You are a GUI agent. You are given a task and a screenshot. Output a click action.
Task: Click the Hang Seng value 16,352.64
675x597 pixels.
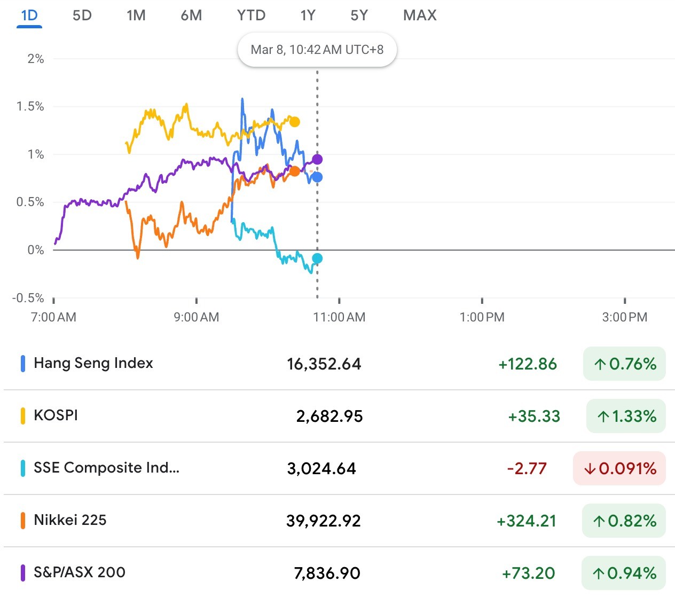pos(324,364)
